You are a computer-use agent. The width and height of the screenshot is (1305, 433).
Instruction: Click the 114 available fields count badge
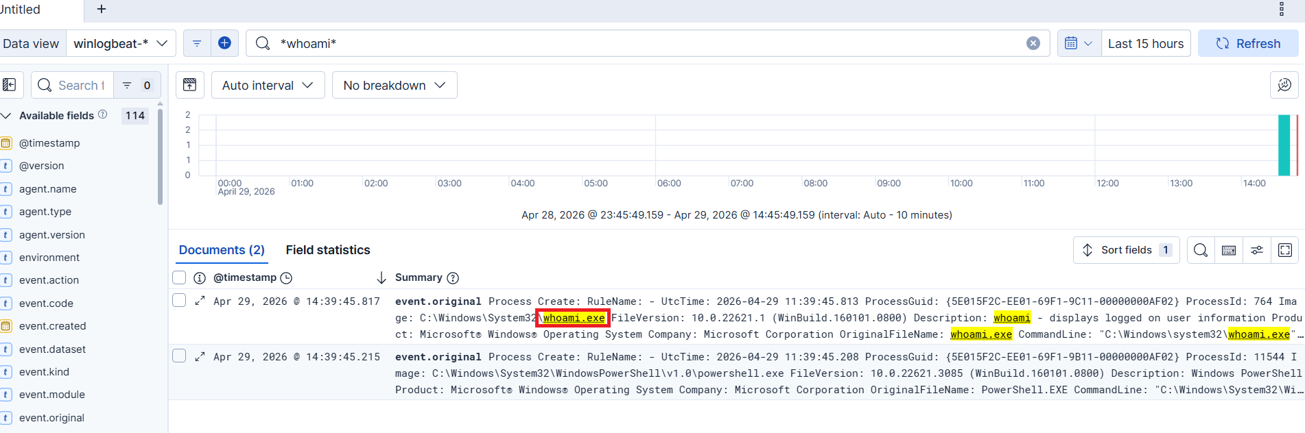coord(135,116)
